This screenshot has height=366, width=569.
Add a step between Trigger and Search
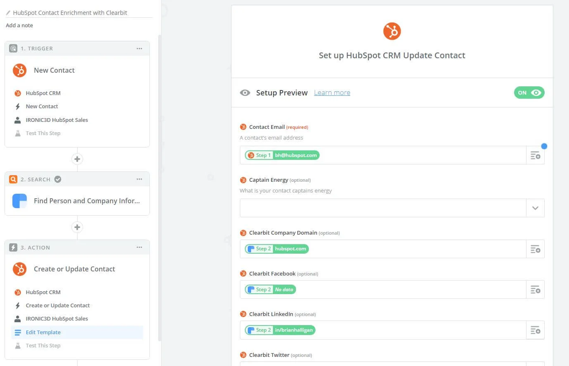click(77, 159)
